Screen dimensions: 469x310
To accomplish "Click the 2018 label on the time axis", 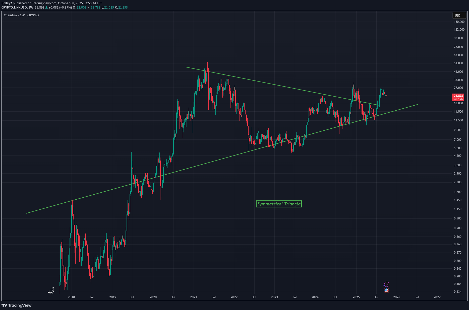I will 71,297.
